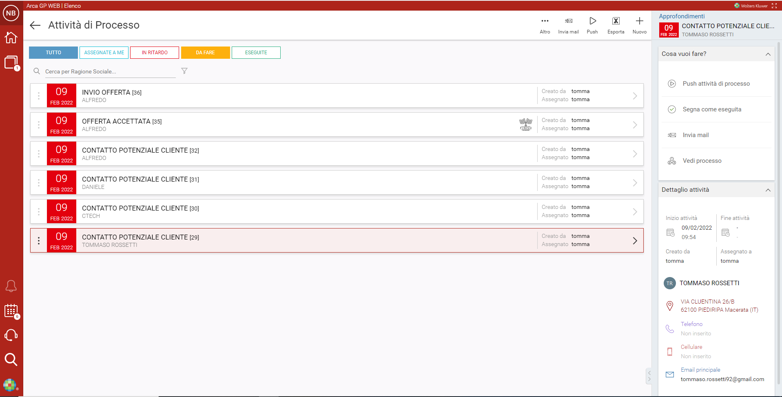The image size is (782, 397).
Task: Click the Wolters Kluwer logo at bottom left
Action: coord(10,385)
